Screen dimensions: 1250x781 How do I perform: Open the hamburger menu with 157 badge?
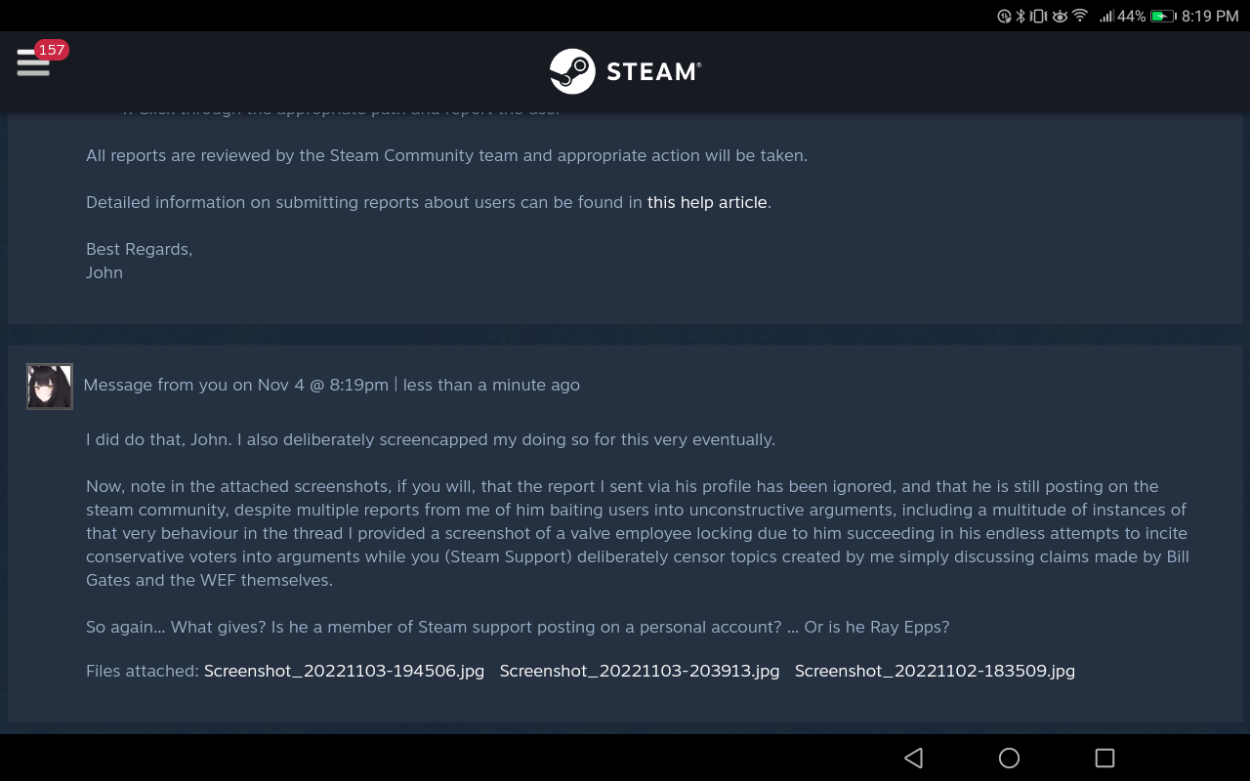coord(33,63)
